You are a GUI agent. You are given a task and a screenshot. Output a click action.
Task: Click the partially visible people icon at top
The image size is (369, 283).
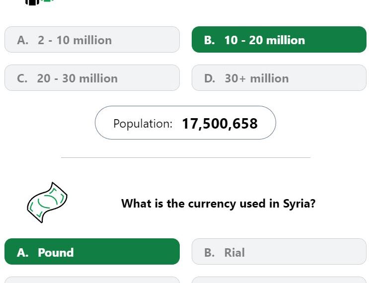click(40, 2)
